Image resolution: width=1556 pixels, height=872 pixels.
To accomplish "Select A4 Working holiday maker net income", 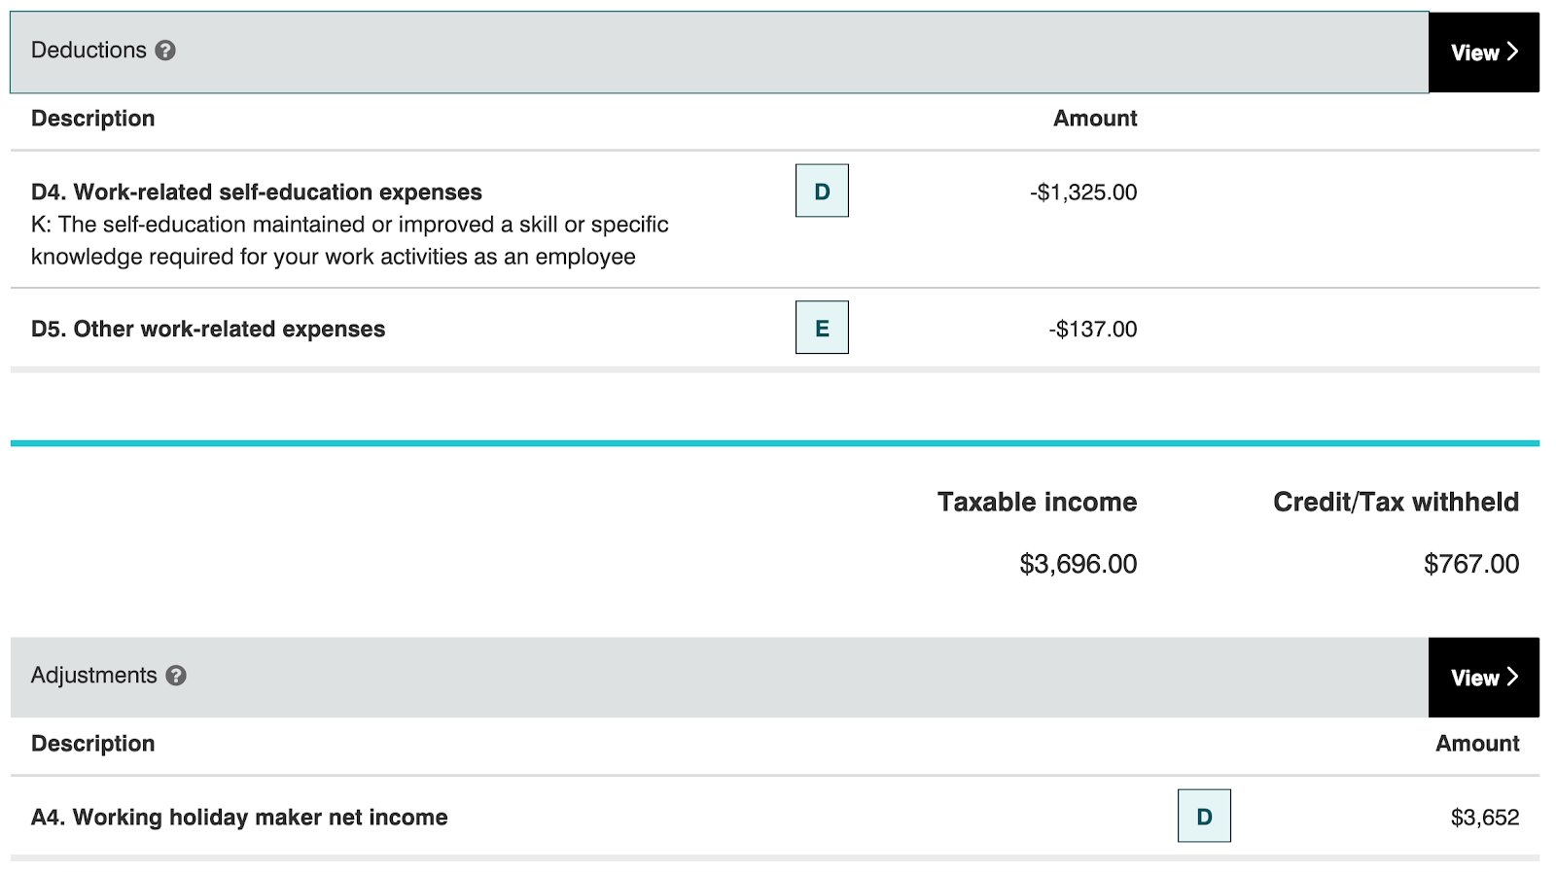I will [x=239, y=818].
